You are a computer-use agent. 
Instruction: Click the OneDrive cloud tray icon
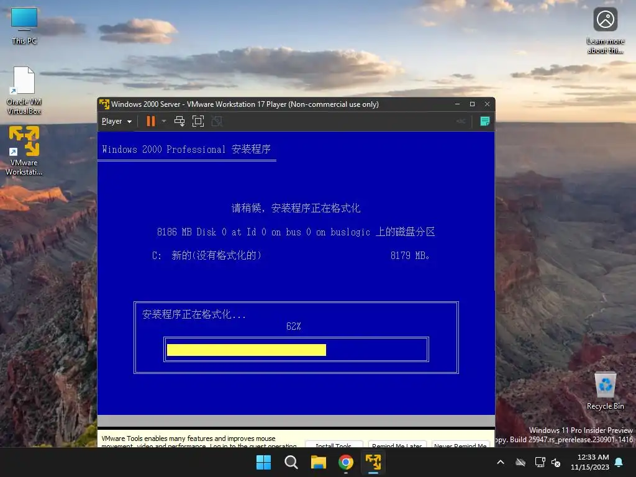(520, 462)
